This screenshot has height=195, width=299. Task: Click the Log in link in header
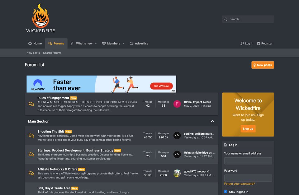[247, 44]
